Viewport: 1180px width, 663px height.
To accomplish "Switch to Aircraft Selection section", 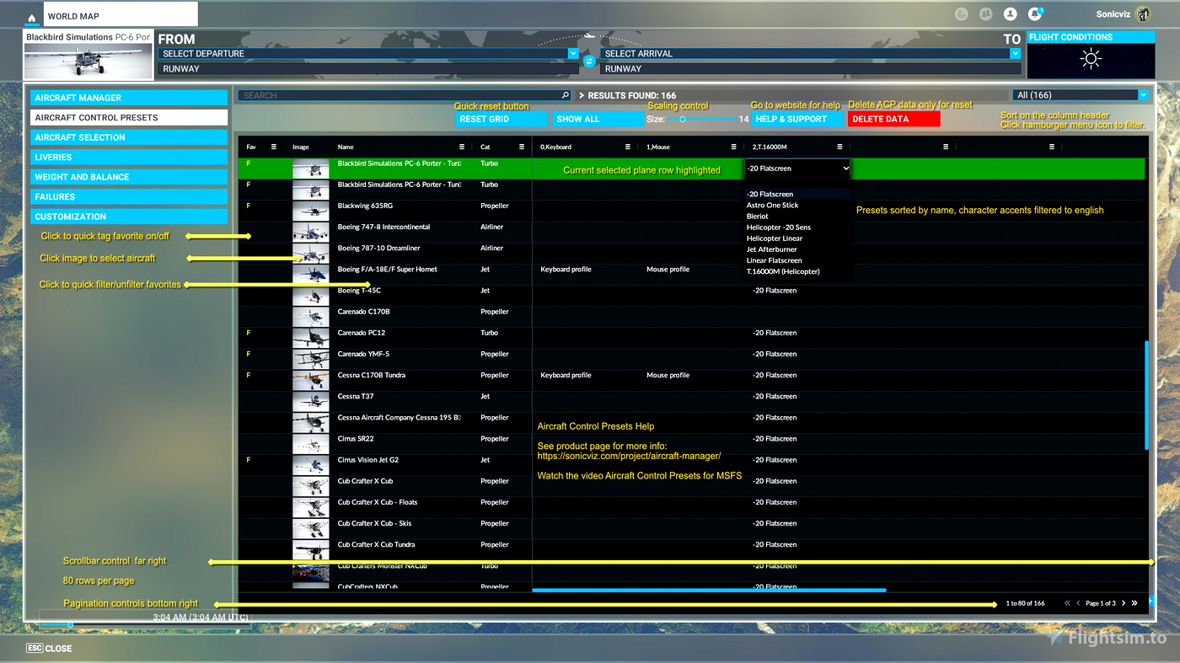I will tap(129, 137).
